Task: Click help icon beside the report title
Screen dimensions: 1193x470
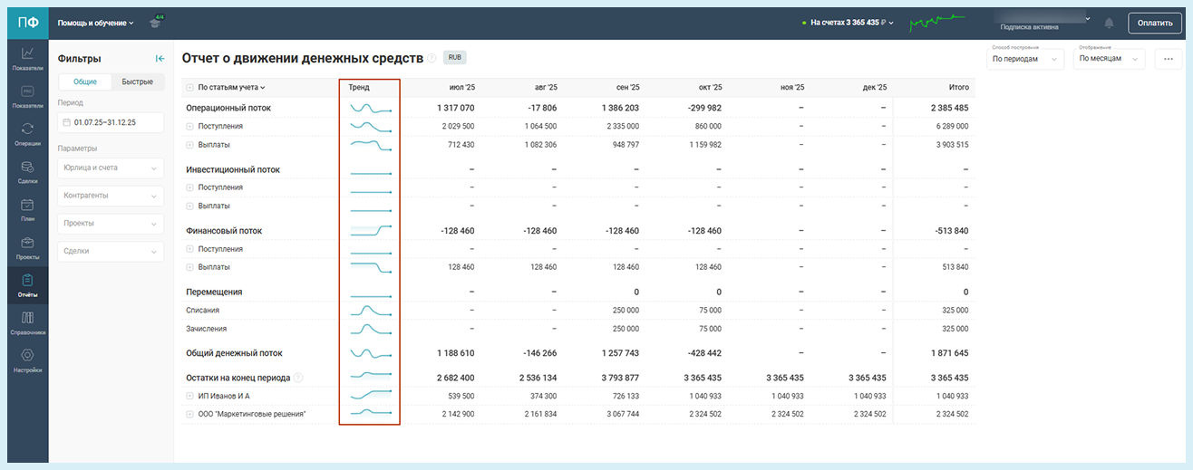Action: (x=432, y=59)
